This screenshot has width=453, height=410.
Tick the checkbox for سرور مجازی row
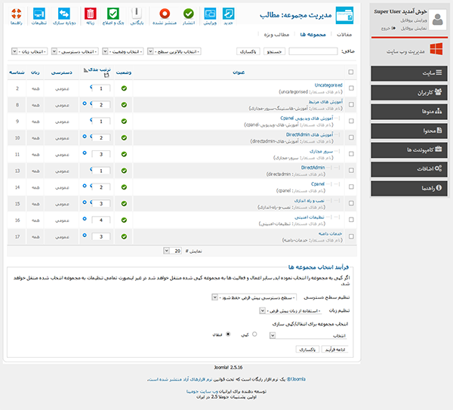click(x=351, y=154)
